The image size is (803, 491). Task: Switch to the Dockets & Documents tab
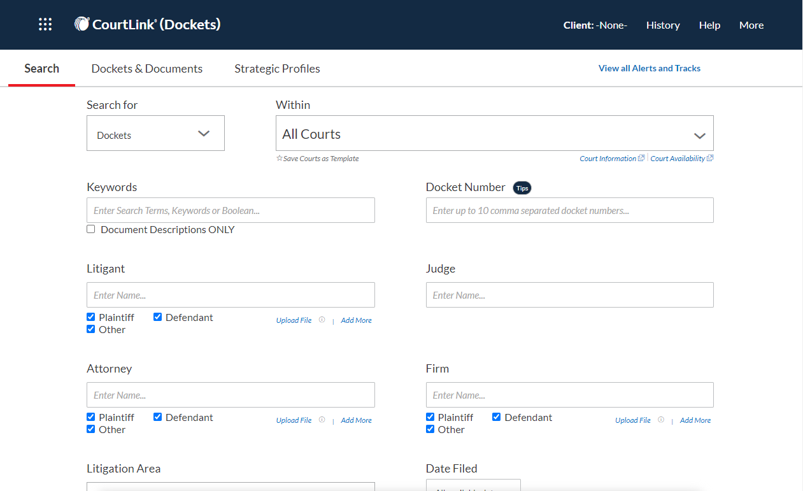146,68
